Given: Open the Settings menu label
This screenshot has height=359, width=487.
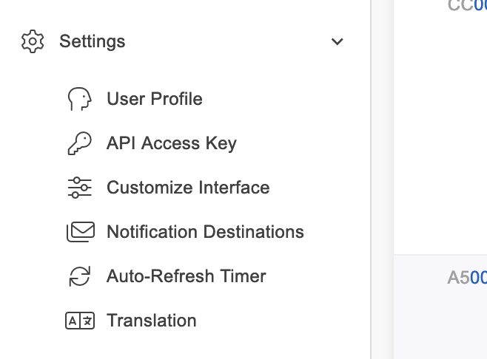Looking at the screenshot, I should point(93,41).
